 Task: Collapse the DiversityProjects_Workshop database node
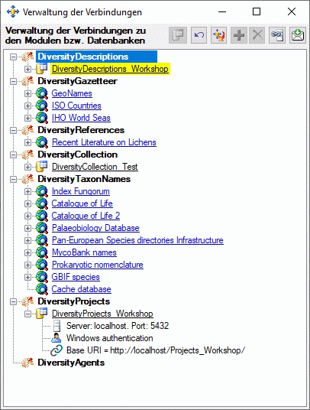coord(27,314)
